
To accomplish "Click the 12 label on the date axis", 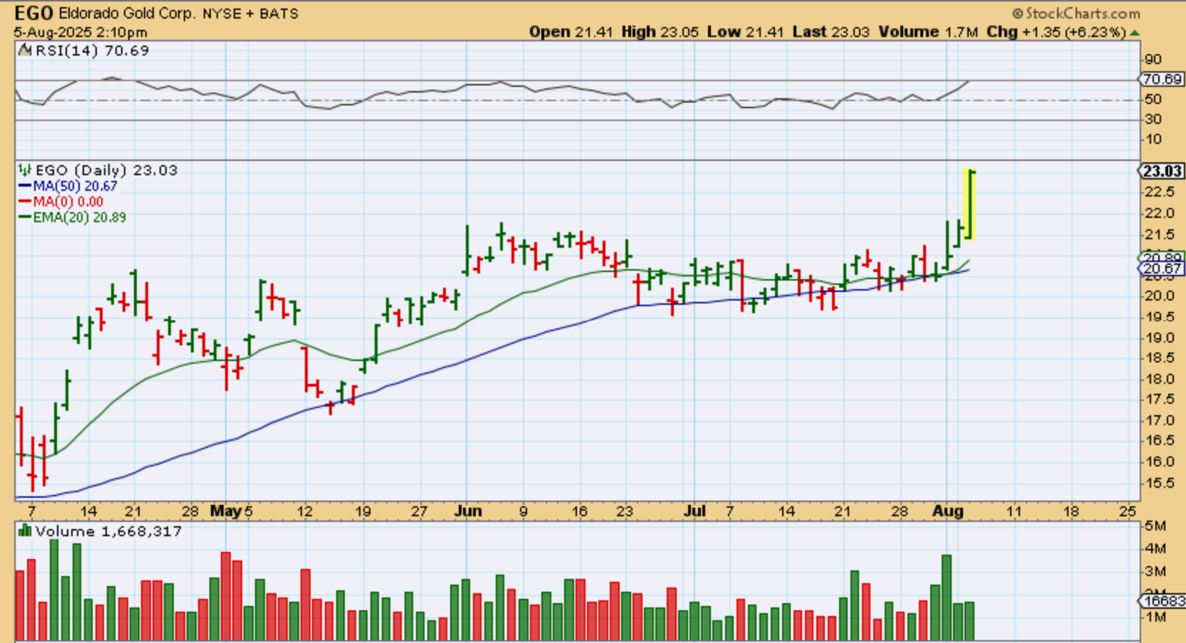I will 305,511.
